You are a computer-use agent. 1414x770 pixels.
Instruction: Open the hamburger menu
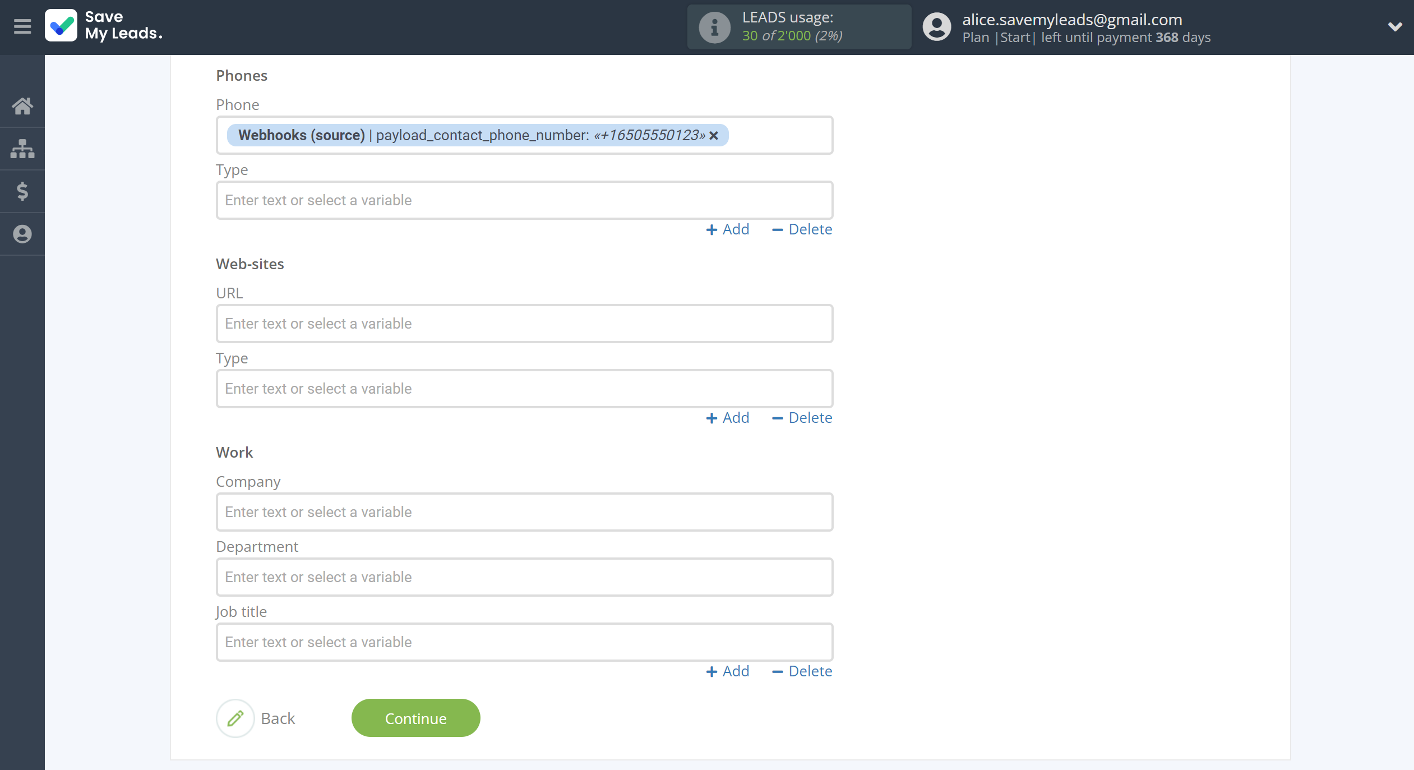pyautogui.click(x=22, y=26)
